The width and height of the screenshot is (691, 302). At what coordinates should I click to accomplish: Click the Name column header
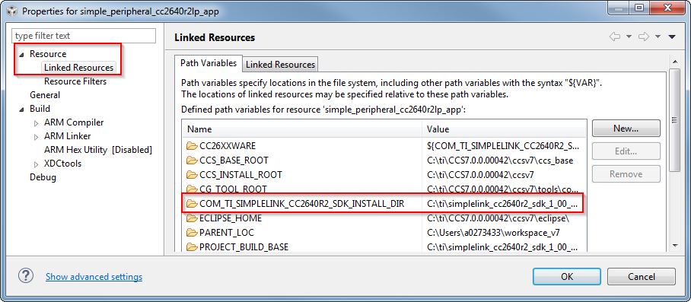302,129
